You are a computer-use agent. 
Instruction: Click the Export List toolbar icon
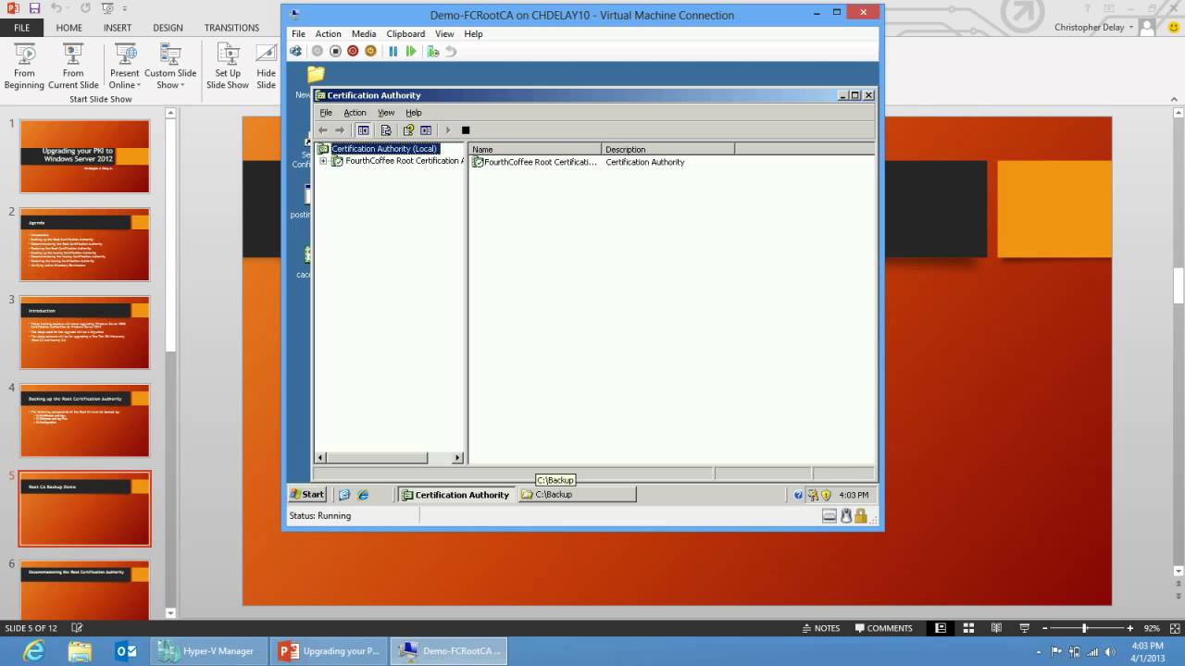pyautogui.click(x=386, y=129)
